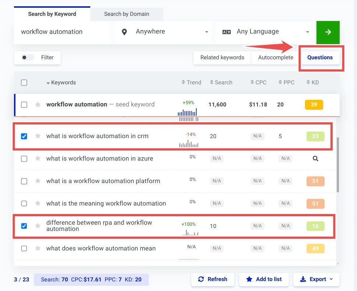The width and height of the screenshot is (357, 291).
Task: Star 'difference between rpa and workflow automation'
Action: pos(38,226)
